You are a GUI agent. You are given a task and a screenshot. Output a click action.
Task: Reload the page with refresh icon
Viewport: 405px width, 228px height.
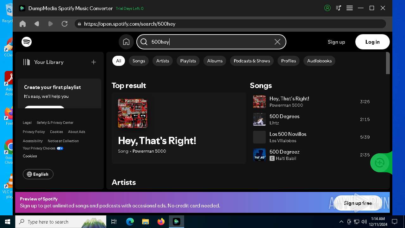(65, 24)
